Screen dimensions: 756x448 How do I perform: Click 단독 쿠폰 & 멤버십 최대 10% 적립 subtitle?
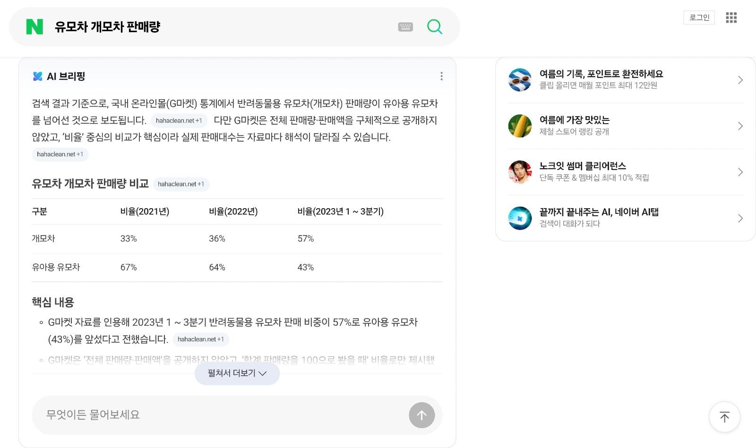pos(594,178)
